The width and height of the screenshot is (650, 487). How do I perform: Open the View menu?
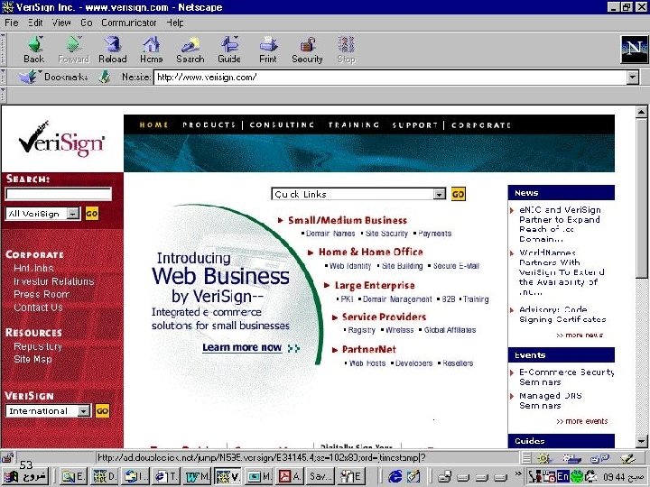pyautogui.click(x=61, y=23)
